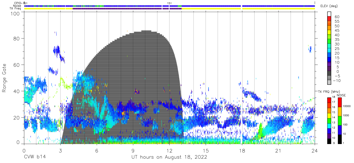The height and width of the screenshot is (163, 354).
Task: Click the red swatch in NOISE colorbar
Action: (x=340, y=102)
